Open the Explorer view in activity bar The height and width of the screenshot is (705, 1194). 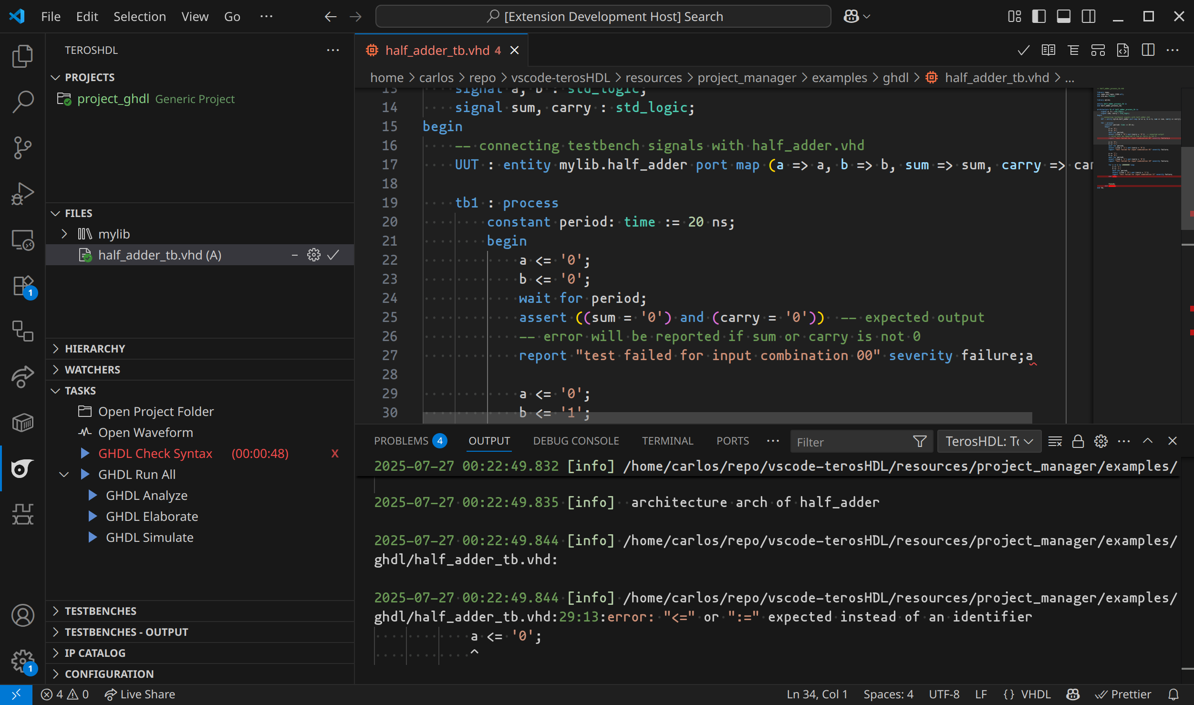22,56
